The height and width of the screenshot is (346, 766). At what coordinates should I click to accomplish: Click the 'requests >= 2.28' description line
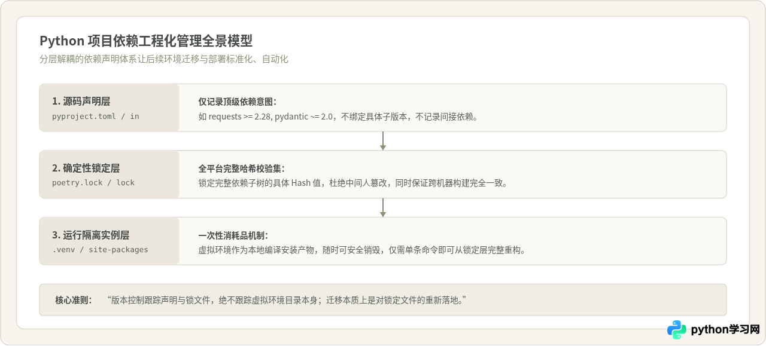tap(338, 117)
